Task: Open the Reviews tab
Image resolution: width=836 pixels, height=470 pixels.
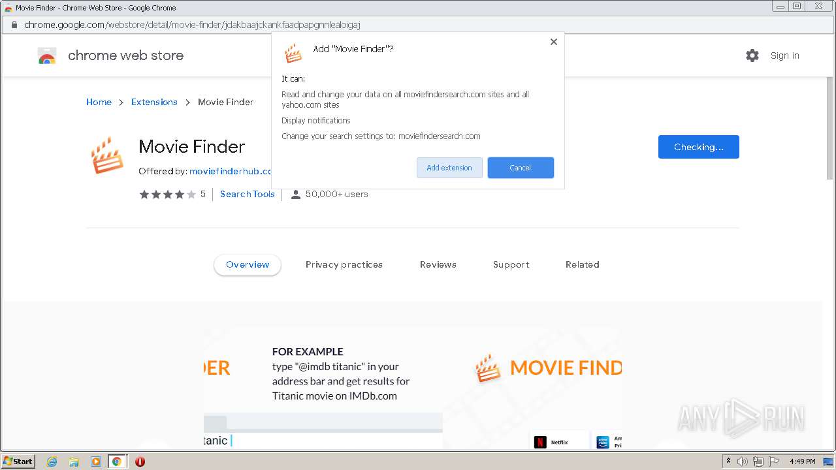Action: pos(438,264)
